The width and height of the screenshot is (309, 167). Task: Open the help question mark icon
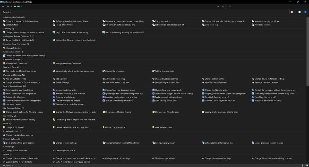[305, 12]
